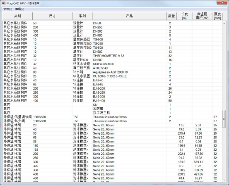Select the 物化水处理 series cell
The height and width of the screenshot is (185, 229).
(x=82, y=64)
